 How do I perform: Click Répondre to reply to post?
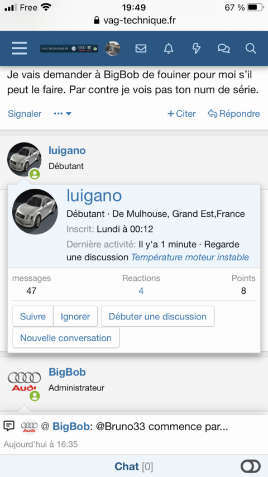[233, 114]
